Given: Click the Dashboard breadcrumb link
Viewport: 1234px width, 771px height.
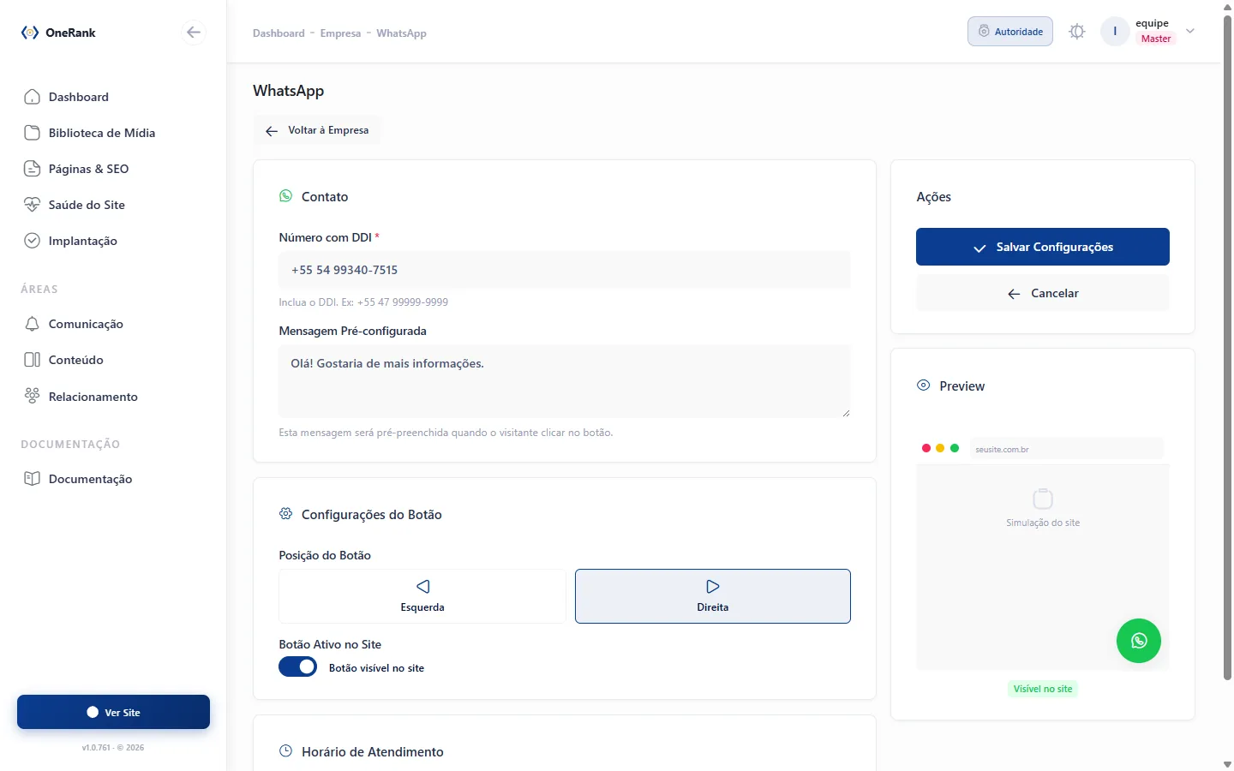Looking at the screenshot, I should 279,33.
